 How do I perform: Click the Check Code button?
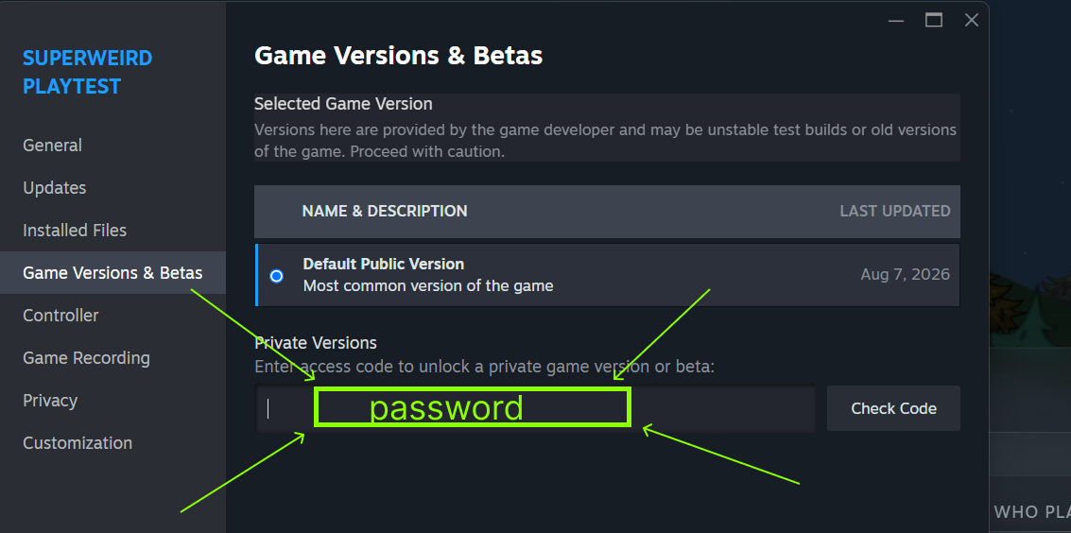coord(893,408)
